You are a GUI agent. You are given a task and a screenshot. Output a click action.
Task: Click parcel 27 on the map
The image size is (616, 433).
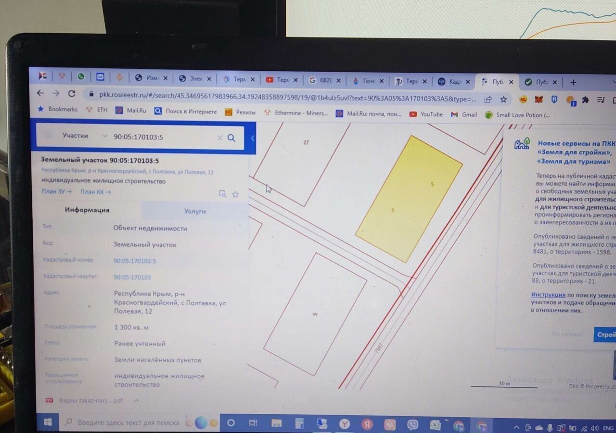click(x=306, y=142)
